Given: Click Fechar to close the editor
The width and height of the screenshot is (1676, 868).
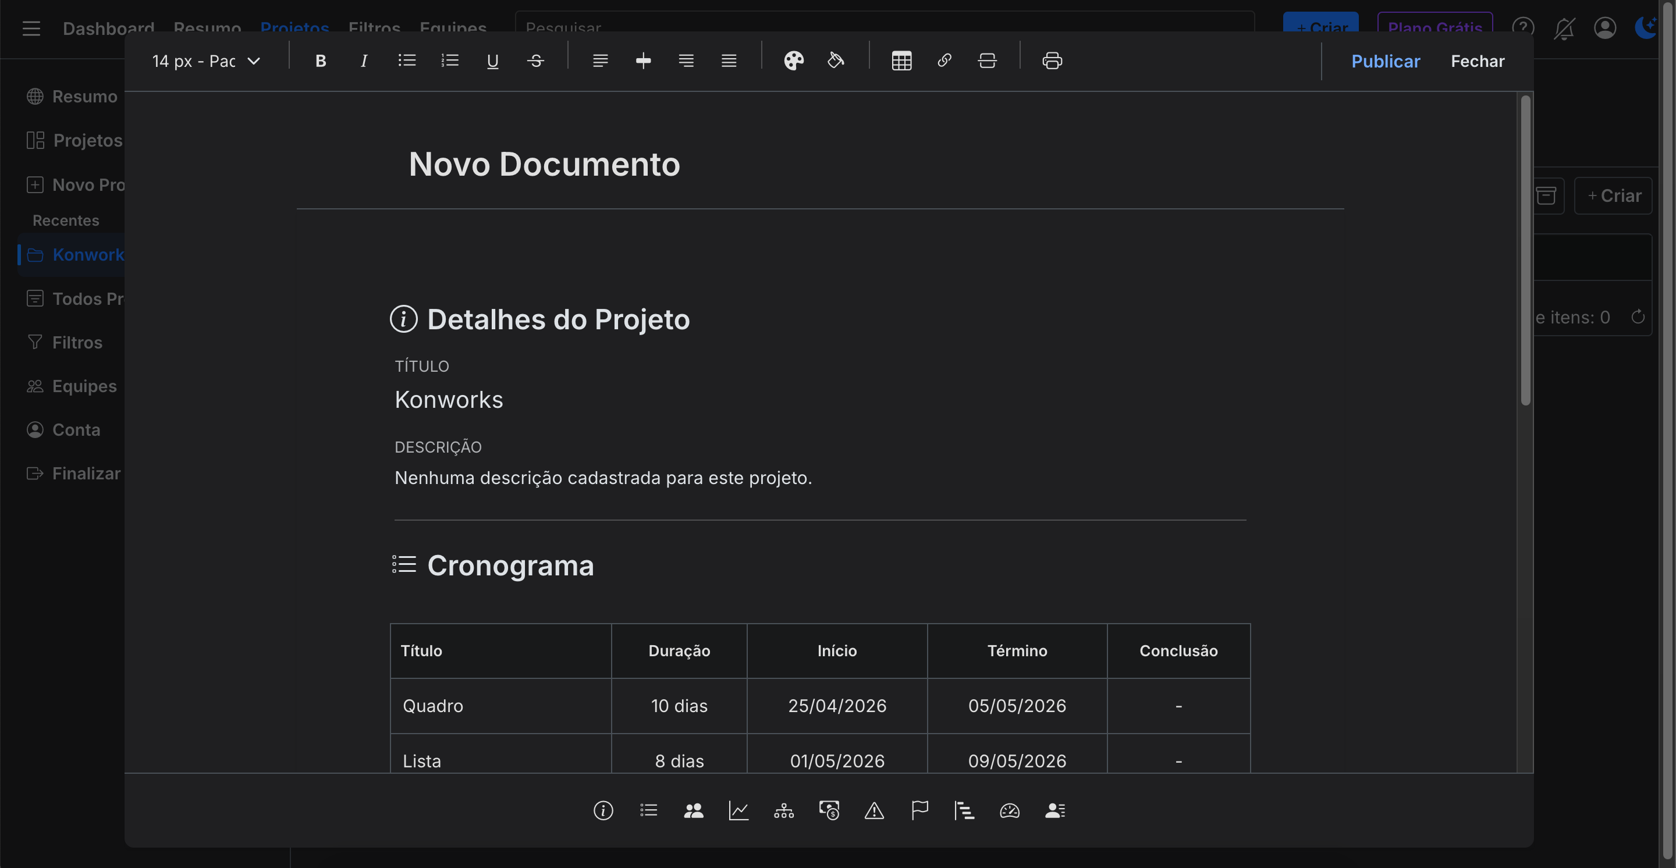Looking at the screenshot, I should click(x=1477, y=61).
